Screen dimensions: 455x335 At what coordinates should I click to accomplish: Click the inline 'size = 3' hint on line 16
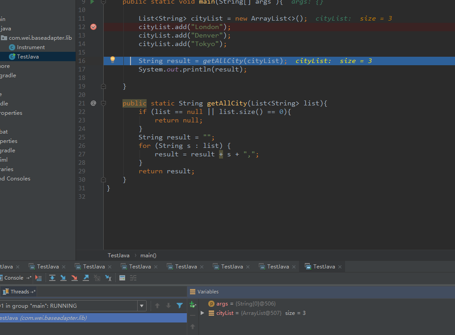(x=356, y=61)
